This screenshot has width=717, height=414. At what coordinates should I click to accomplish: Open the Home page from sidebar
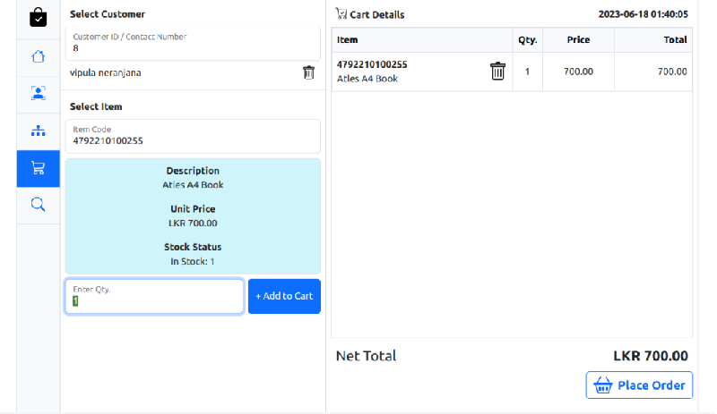(38, 56)
